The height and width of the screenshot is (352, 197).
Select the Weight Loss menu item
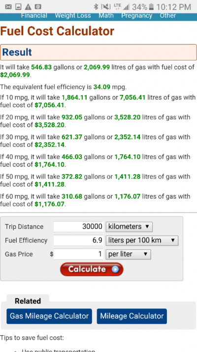tap(73, 16)
